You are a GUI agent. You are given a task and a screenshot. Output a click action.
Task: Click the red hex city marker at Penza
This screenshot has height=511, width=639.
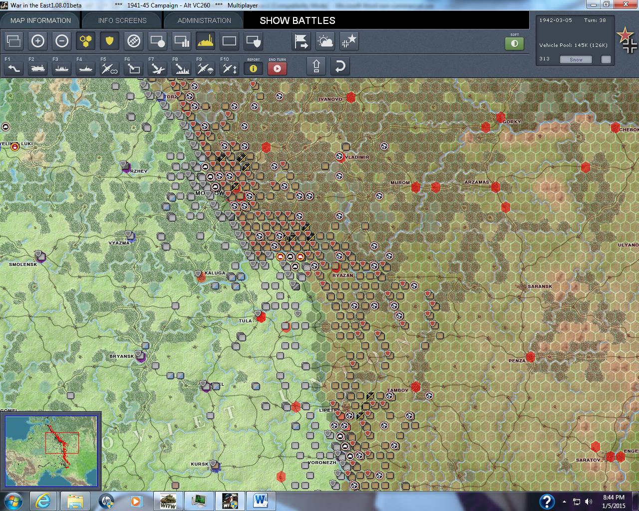click(531, 357)
